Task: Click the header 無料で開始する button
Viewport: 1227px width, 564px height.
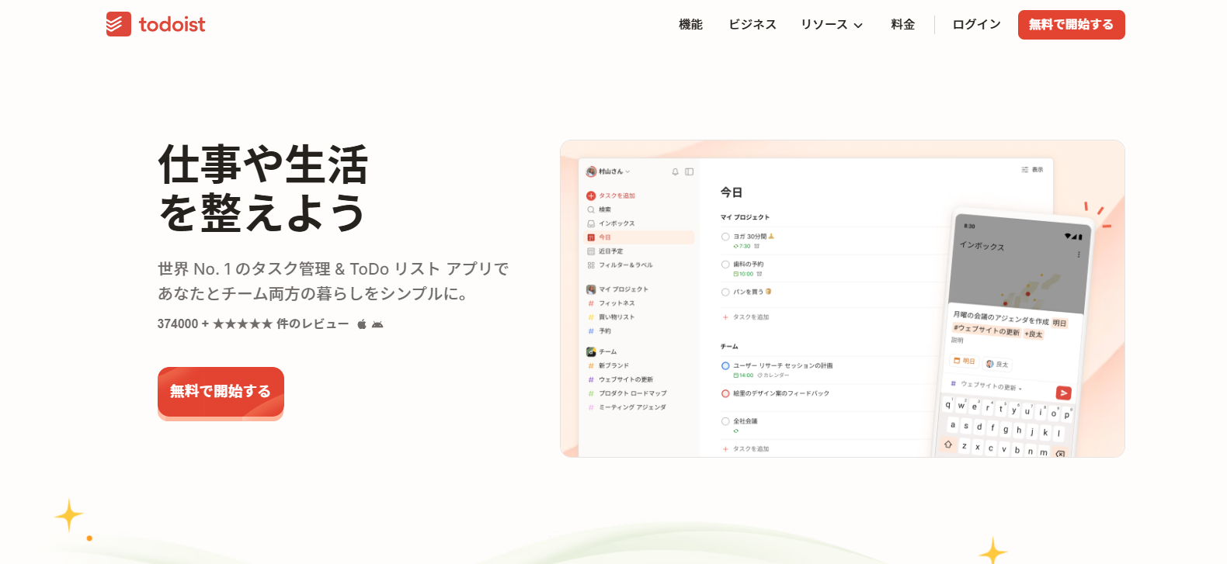Action: pyautogui.click(x=1071, y=25)
